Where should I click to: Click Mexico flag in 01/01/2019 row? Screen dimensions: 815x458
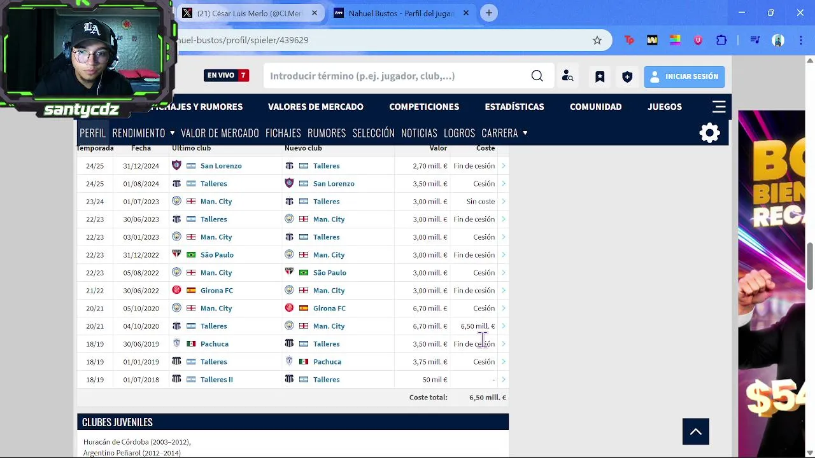tap(304, 361)
